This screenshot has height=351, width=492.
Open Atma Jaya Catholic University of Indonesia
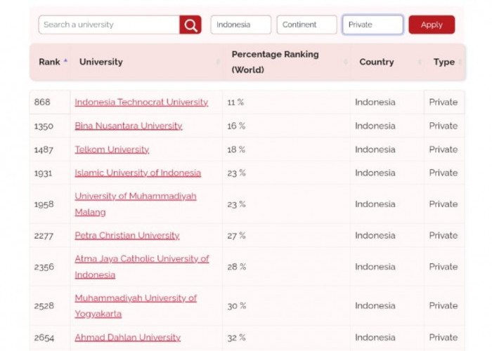[x=142, y=267]
